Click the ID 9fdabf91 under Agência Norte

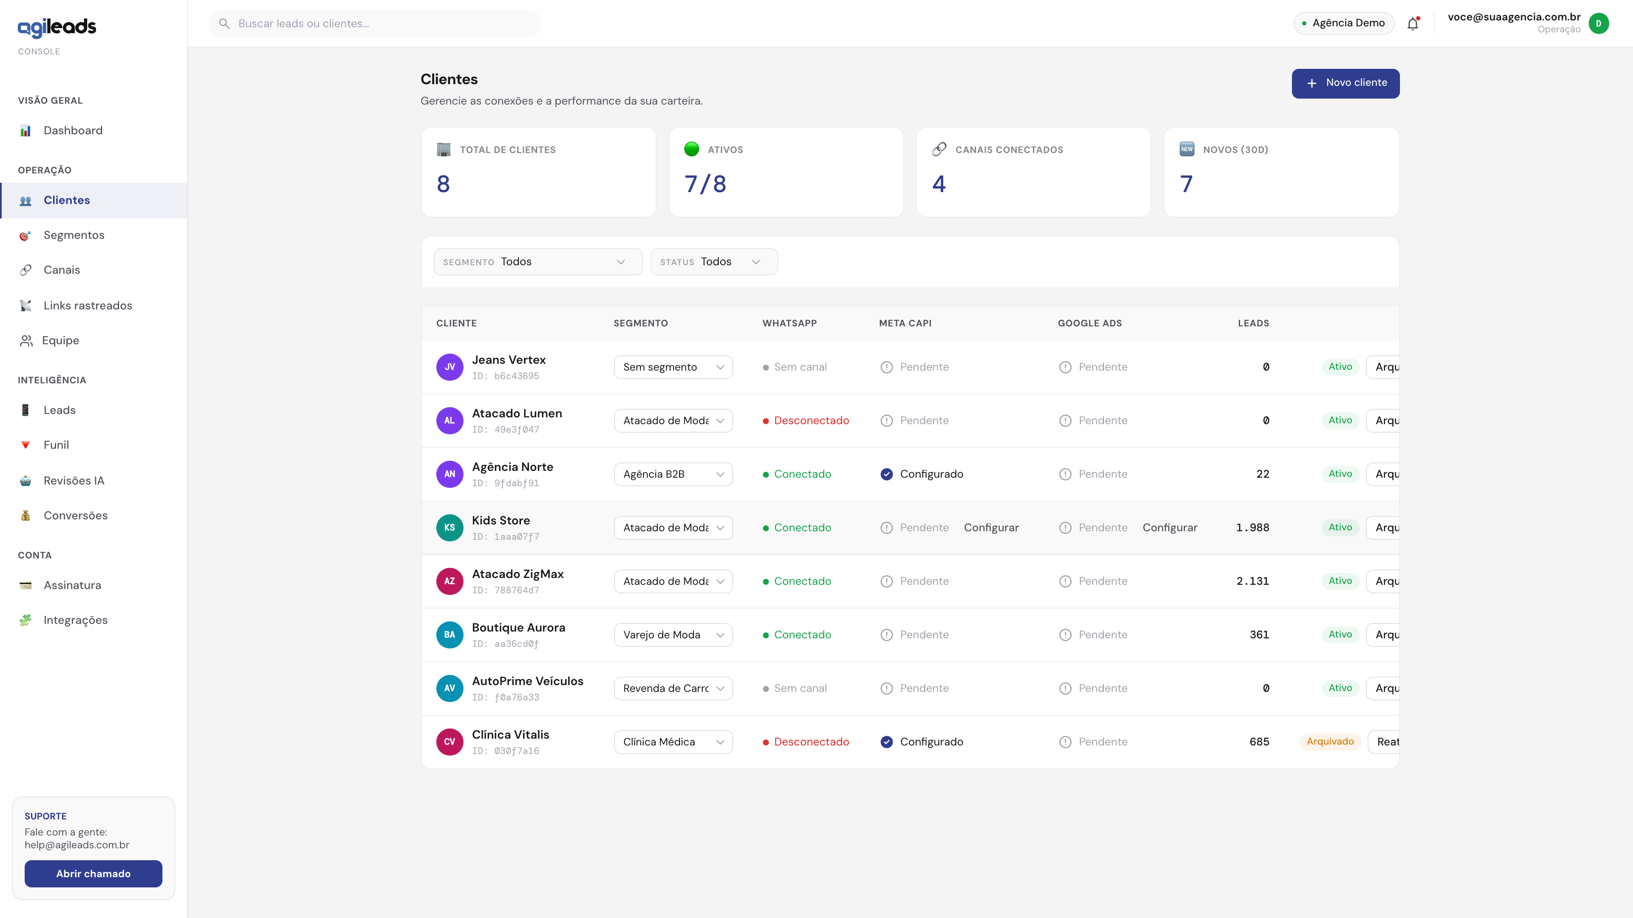tap(505, 483)
